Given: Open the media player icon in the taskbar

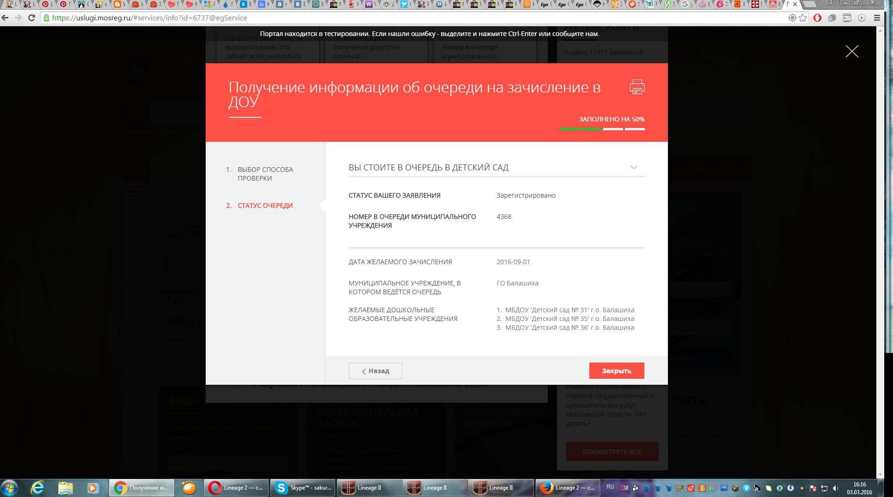Looking at the screenshot, I should point(93,488).
